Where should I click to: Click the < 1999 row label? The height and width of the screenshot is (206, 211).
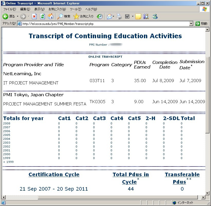pyautogui.click(x=8, y=162)
